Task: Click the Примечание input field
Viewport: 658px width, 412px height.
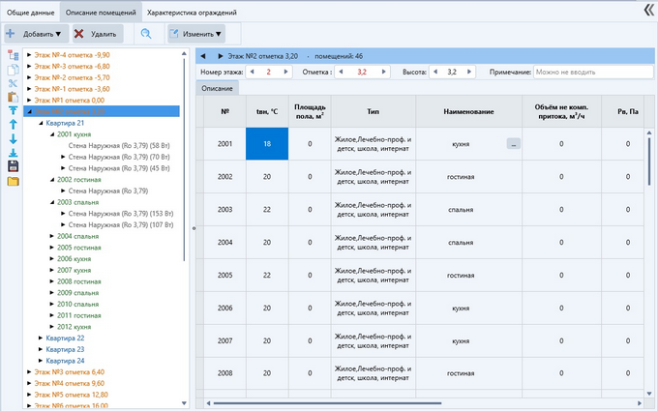Action: 593,72
